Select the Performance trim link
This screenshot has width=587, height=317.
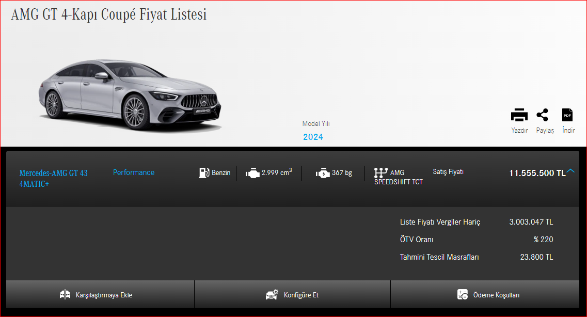(x=134, y=172)
